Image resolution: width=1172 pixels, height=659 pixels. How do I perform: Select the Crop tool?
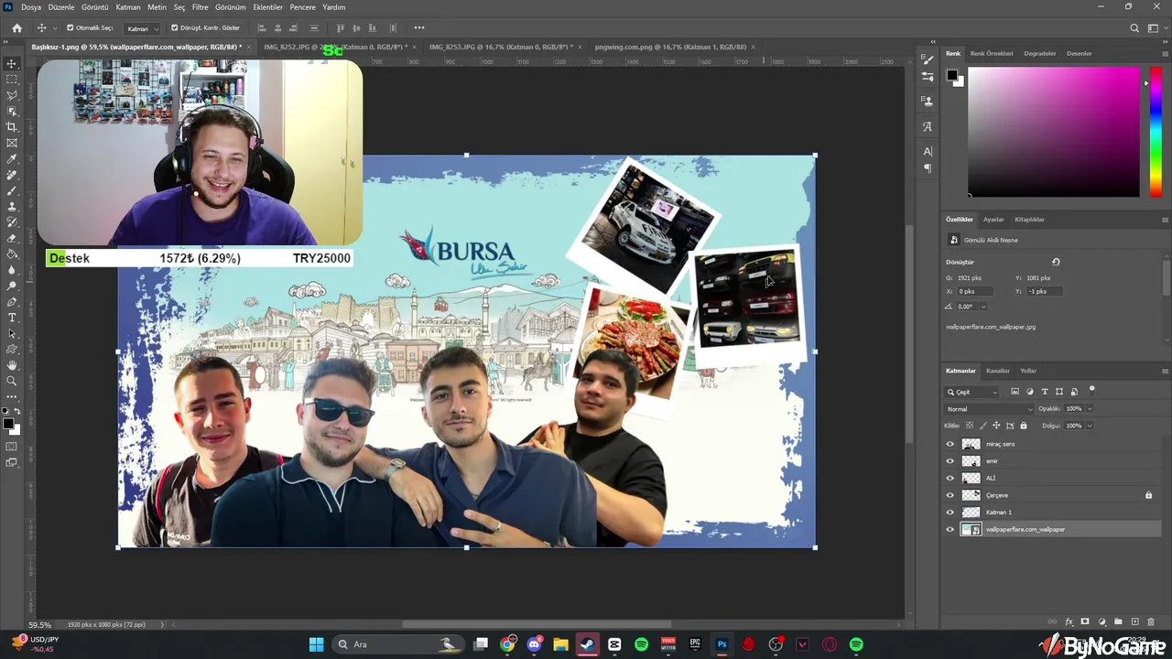12,127
